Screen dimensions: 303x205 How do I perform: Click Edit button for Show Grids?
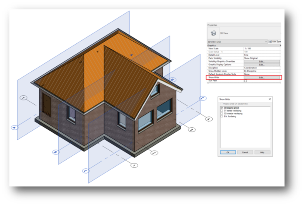point(262,78)
